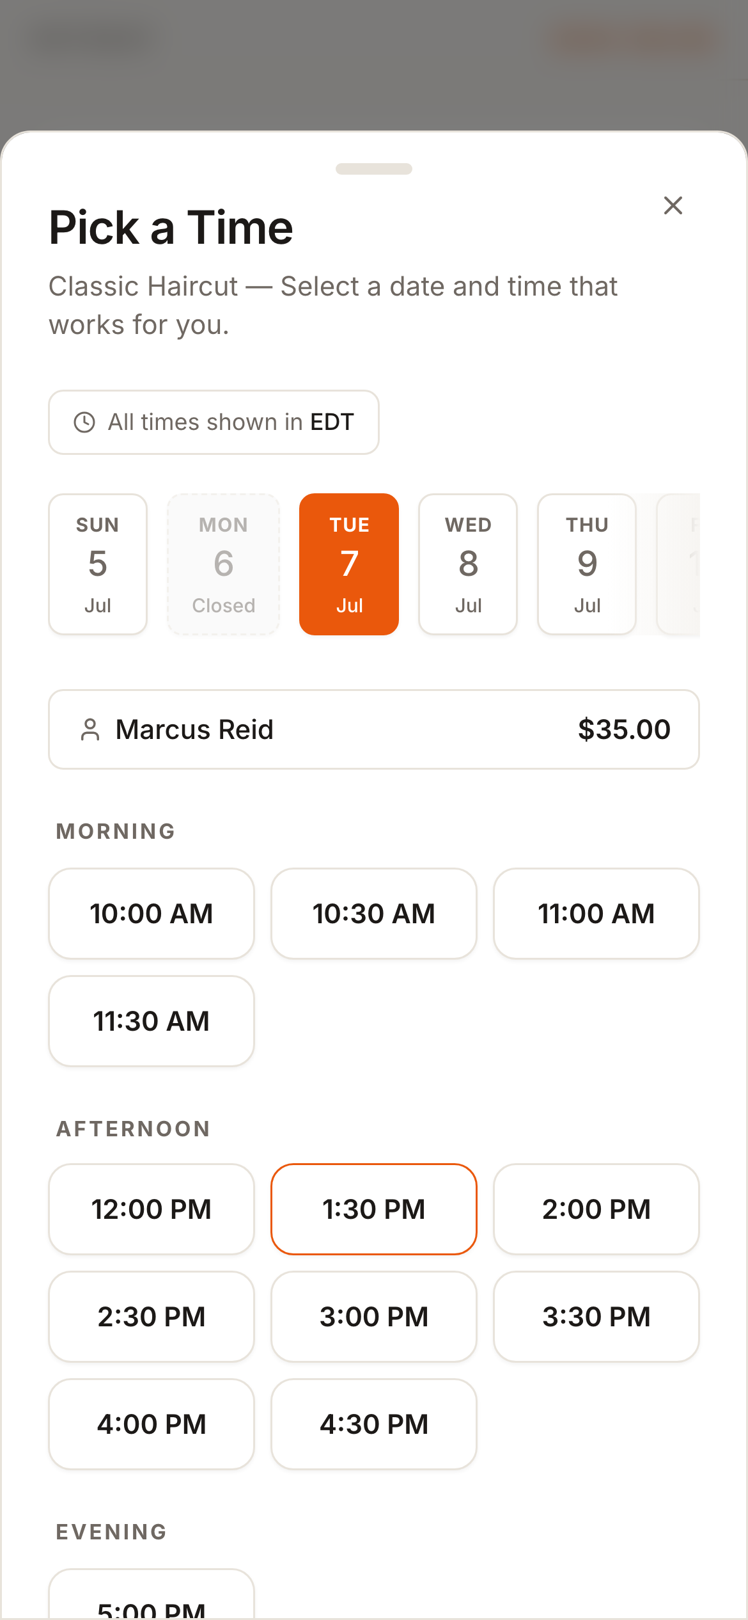Close the Pick a Time sheet
748x1620 pixels.
673,205
